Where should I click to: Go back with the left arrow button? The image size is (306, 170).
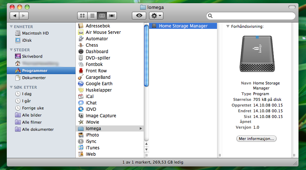pyautogui.click(x=14, y=16)
